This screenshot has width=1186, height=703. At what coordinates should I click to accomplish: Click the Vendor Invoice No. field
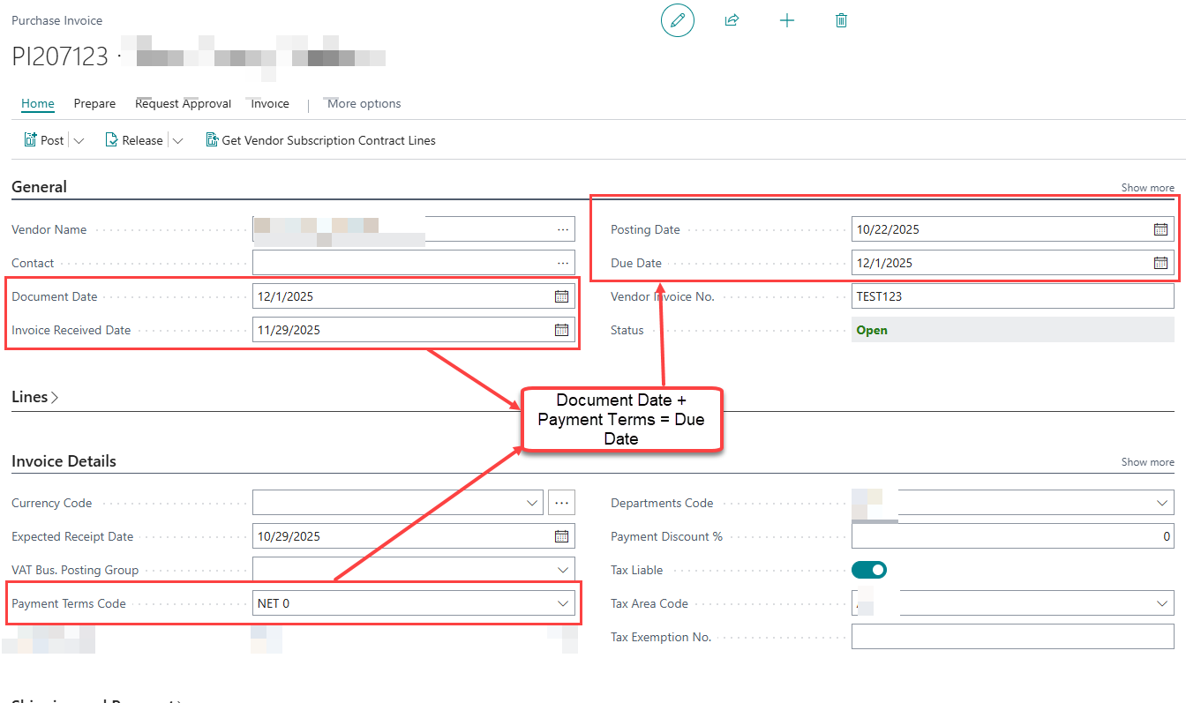pos(1011,296)
